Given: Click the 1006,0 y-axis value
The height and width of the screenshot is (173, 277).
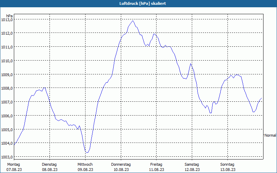Looking at the screenshot, I should click(7, 116).
